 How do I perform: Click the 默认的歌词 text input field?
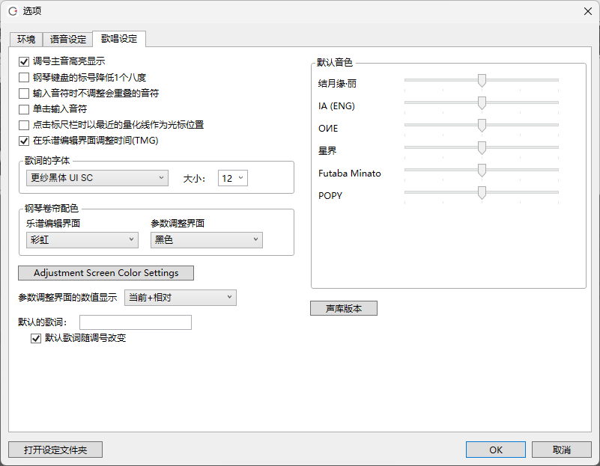(x=136, y=322)
